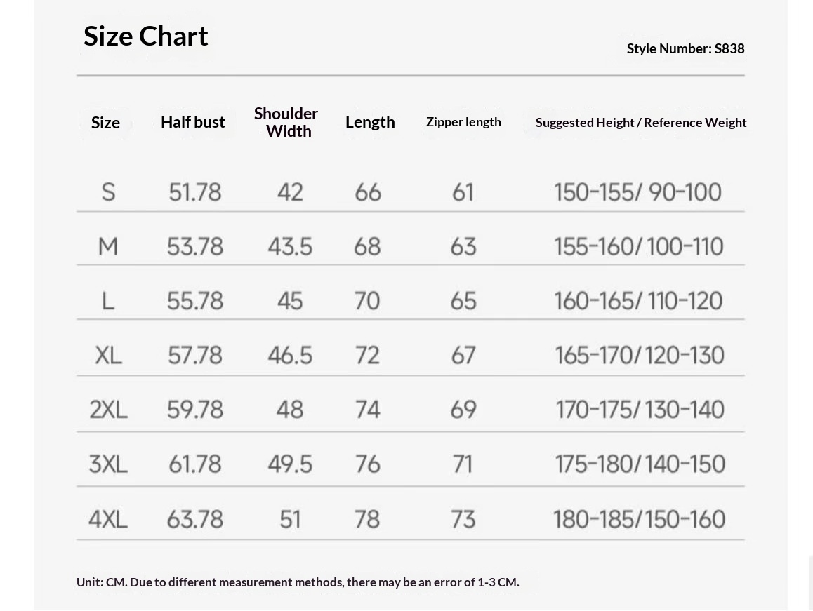The width and height of the screenshot is (813, 611).
Task: Click the half bust value 51.78
Action: click(194, 192)
